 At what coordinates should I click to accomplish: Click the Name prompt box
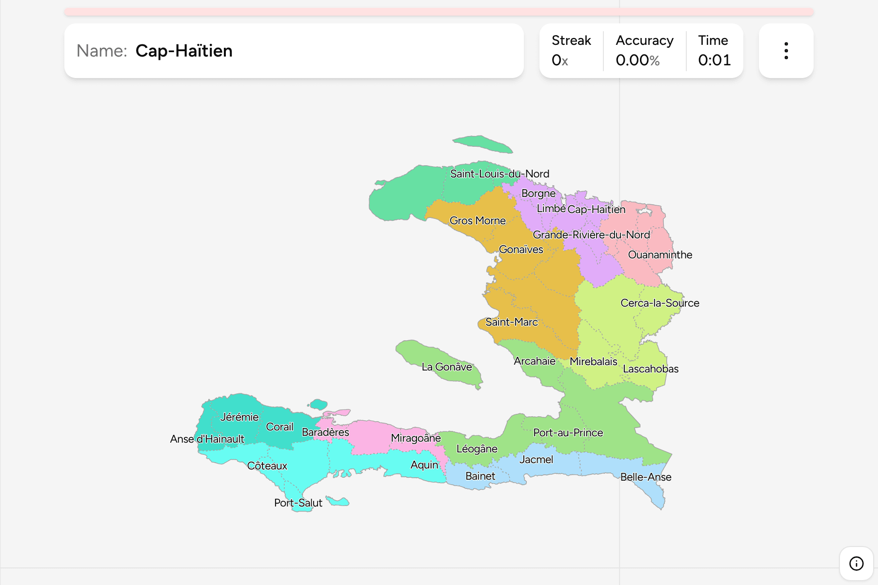(x=294, y=51)
